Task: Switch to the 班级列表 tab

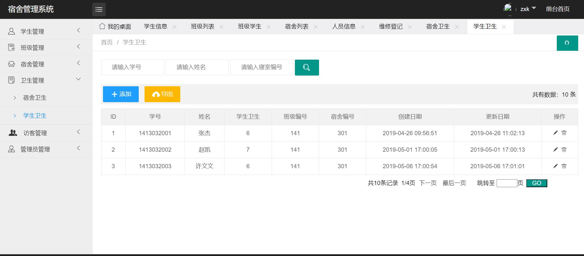Action: click(x=203, y=27)
